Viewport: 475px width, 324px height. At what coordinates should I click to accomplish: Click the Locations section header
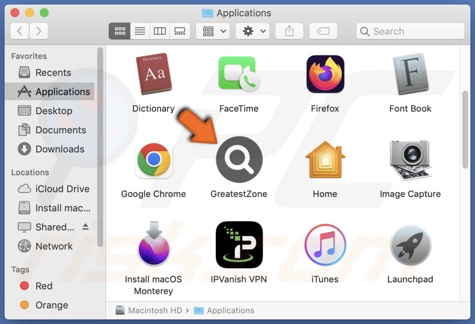click(x=30, y=173)
